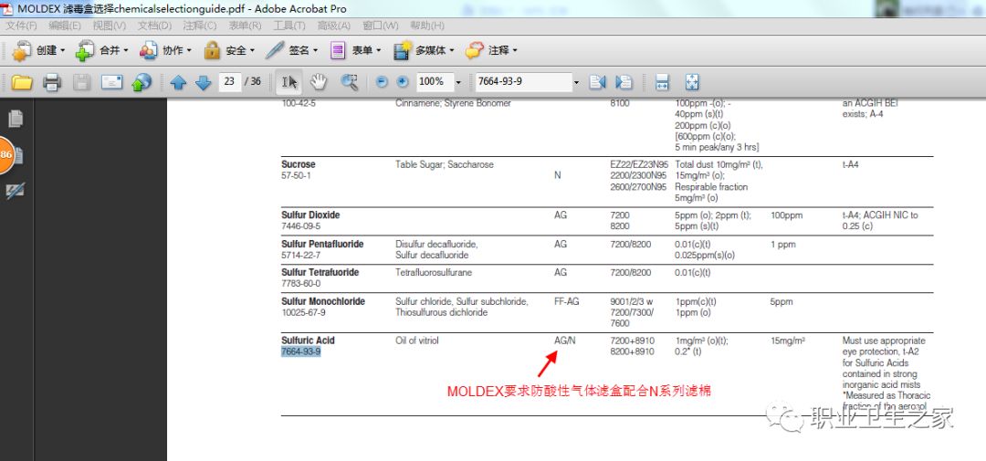Click the page number field showing 23
The image size is (986, 461).
click(229, 82)
